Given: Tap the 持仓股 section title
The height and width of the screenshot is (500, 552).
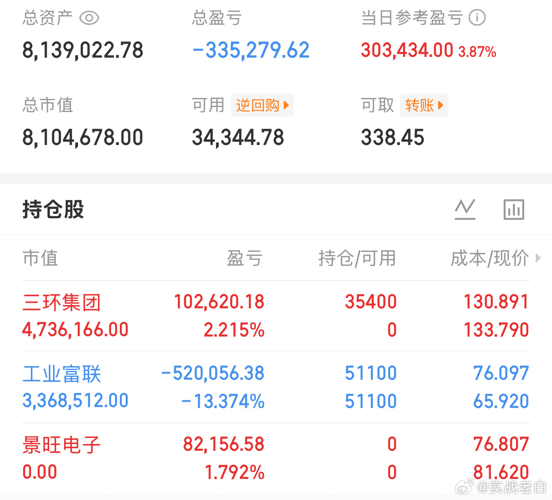Looking at the screenshot, I should click(53, 209).
